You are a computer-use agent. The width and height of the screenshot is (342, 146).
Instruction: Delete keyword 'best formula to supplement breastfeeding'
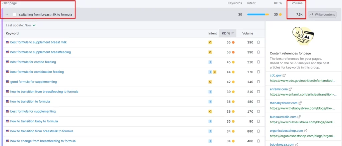259,52
